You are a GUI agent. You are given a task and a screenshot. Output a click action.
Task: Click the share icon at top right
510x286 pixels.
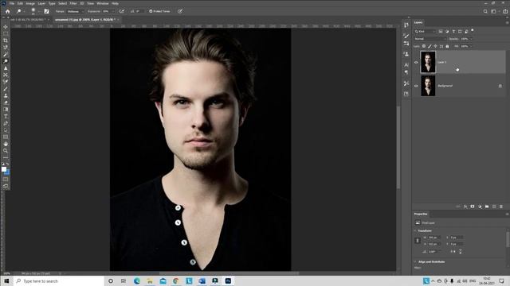point(505,11)
